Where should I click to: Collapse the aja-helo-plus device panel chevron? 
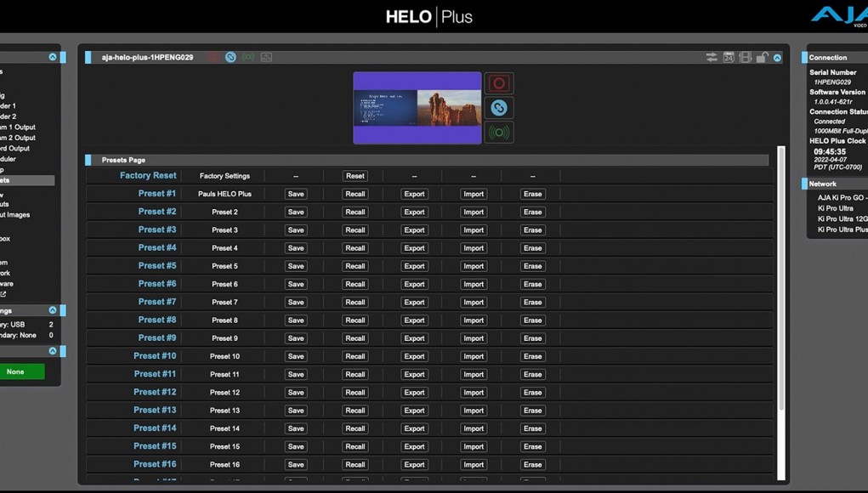tap(777, 58)
